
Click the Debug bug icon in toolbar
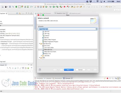pyautogui.click(x=50, y=7)
